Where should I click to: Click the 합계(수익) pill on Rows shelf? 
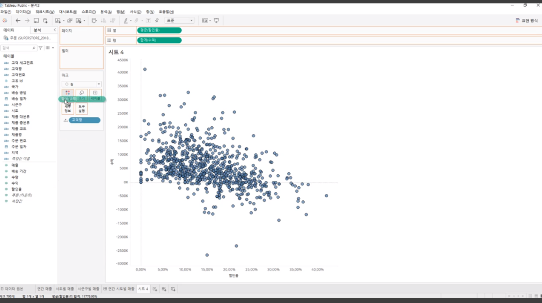pyautogui.click(x=159, y=40)
